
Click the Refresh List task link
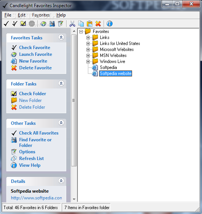tap(31, 159)
